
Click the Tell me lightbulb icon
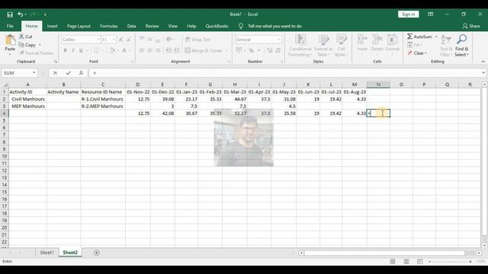pyautogui.click(x=241, y=26)
